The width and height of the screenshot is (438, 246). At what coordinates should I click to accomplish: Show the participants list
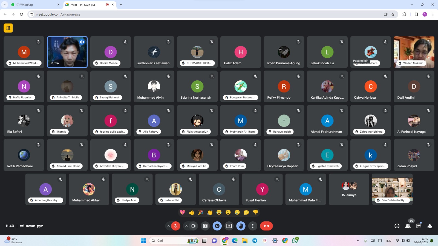tap(408, 226)
